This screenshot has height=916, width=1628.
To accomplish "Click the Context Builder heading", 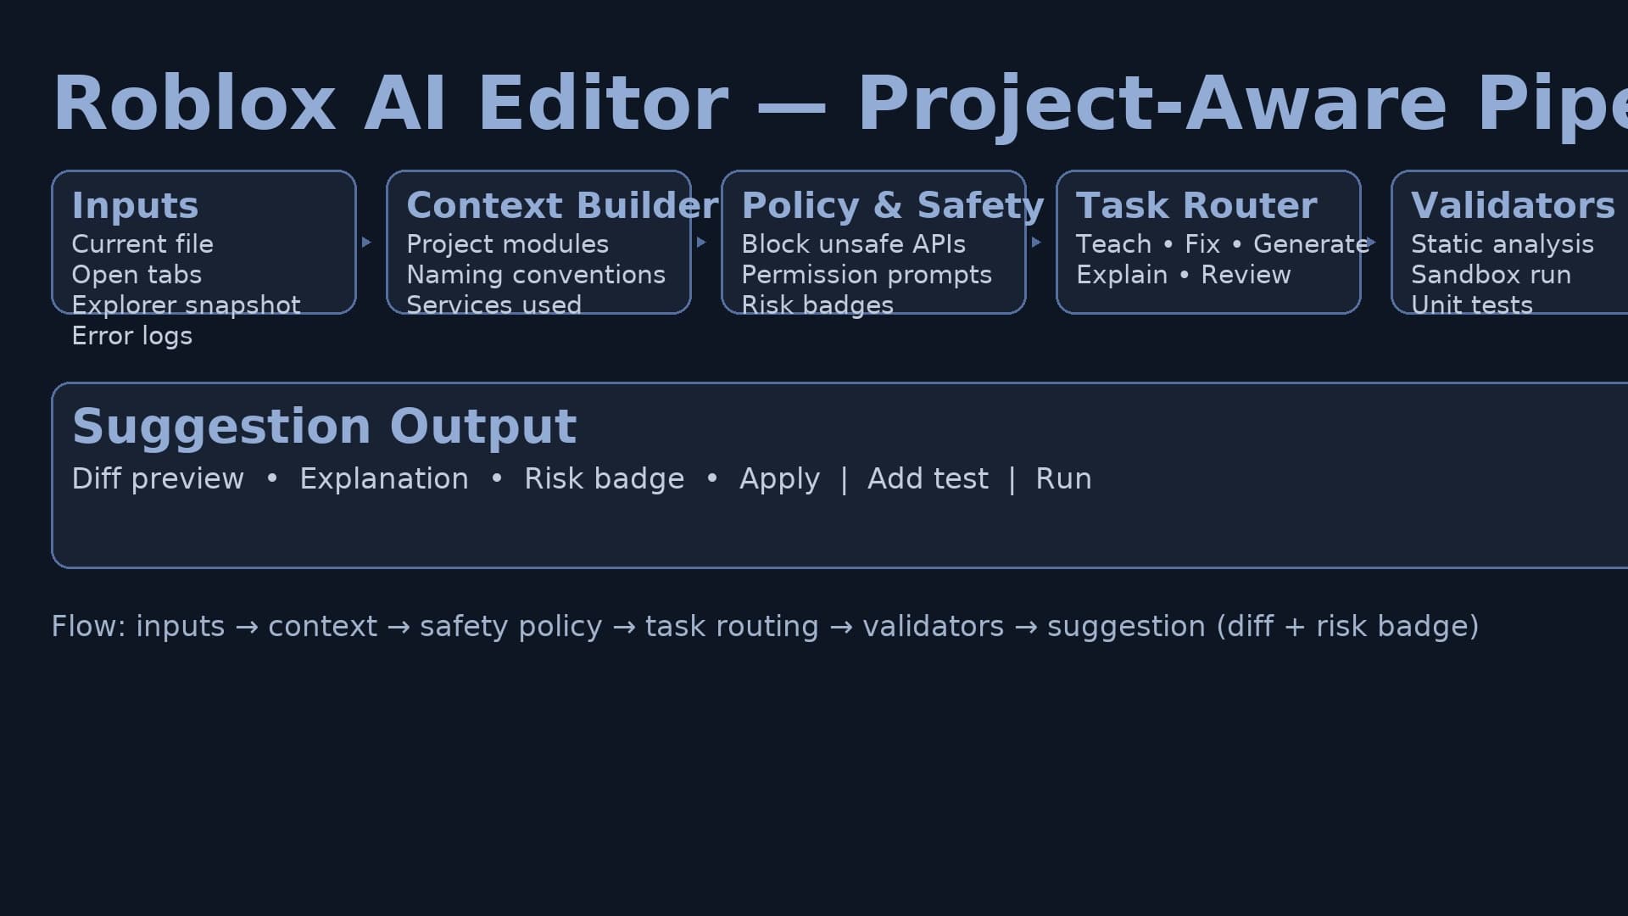I will pyautogui.click(x=562, y=206).
